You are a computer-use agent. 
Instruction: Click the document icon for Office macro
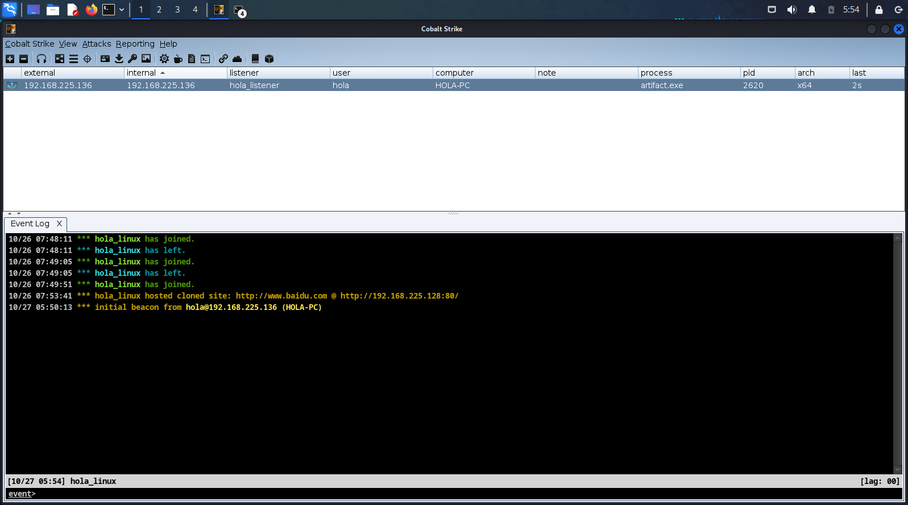tap(192, 59)
